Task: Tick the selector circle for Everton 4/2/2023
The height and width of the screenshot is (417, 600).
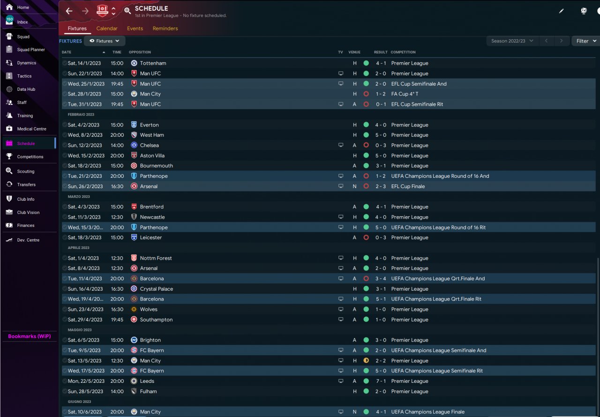Action: pyautogui.click(x=65, y=125)
